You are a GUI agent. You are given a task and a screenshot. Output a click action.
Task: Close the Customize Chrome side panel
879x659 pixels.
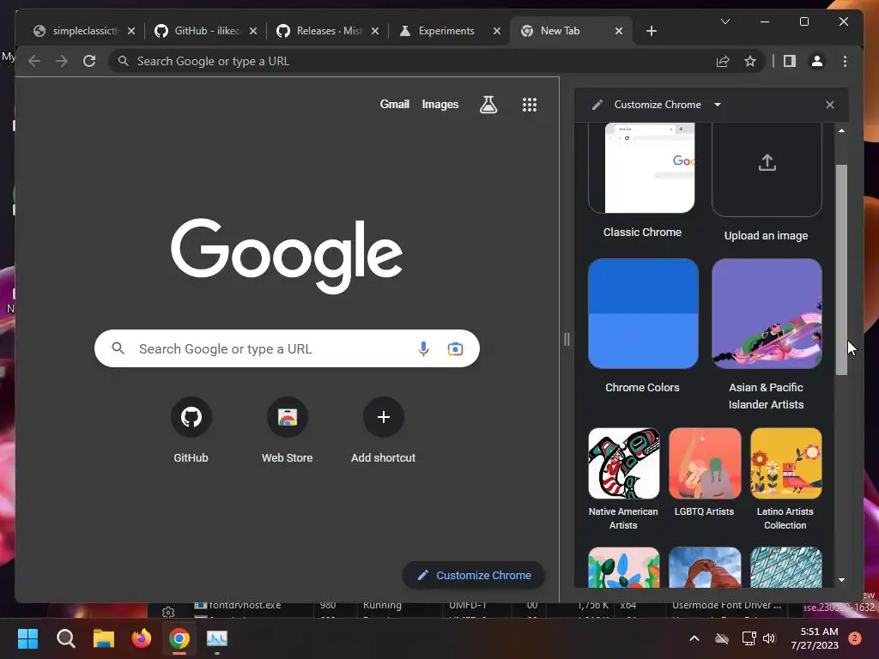pos(830,104)
